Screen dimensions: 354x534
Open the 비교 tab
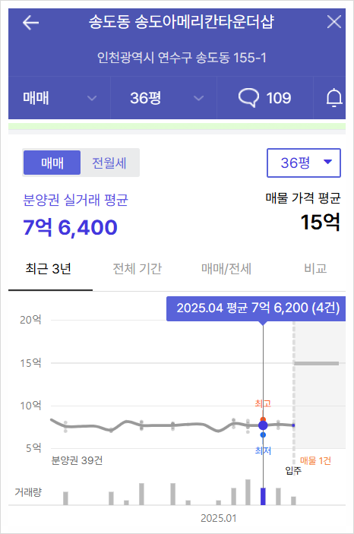tap(315, 269)
